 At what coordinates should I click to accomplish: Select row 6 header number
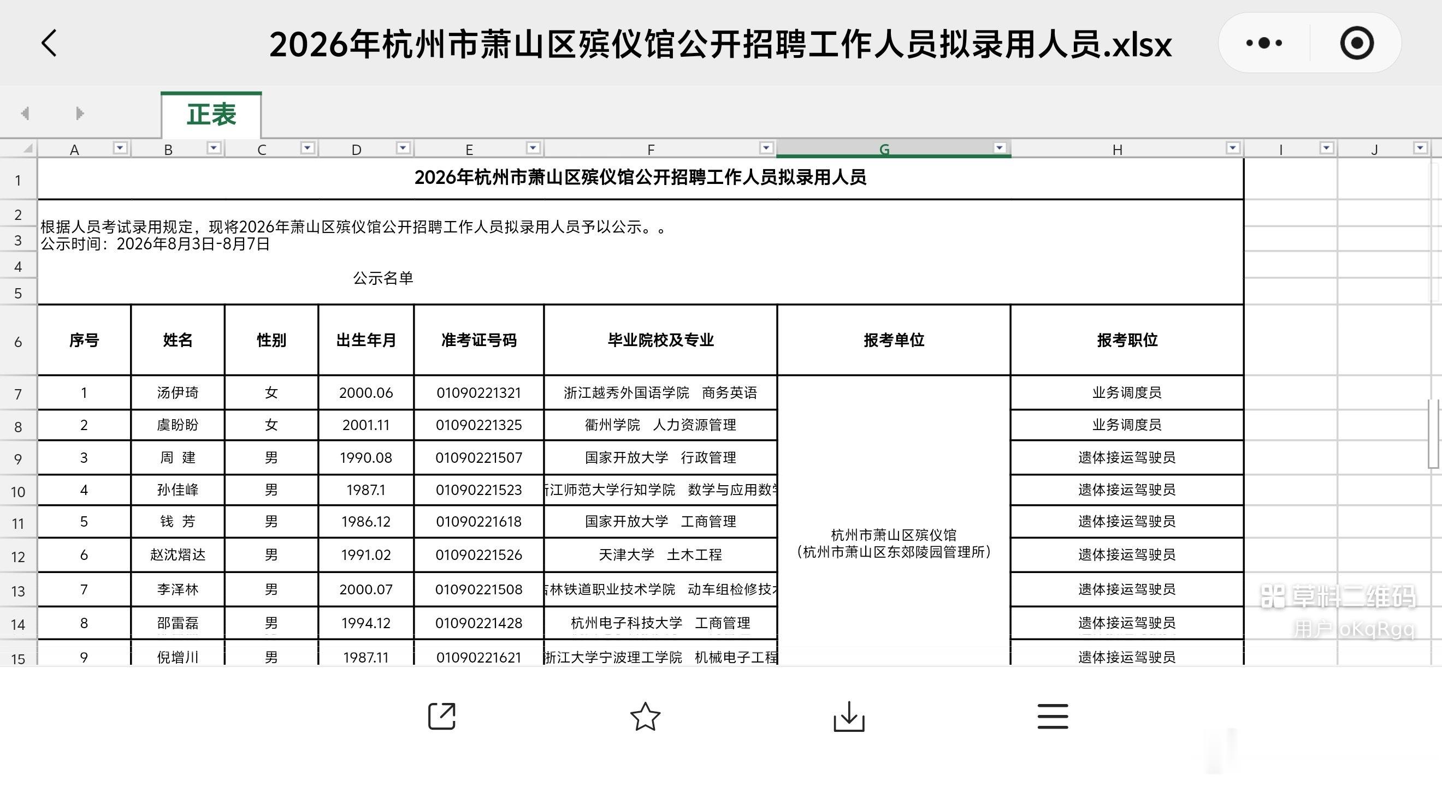tap(18, 341)
